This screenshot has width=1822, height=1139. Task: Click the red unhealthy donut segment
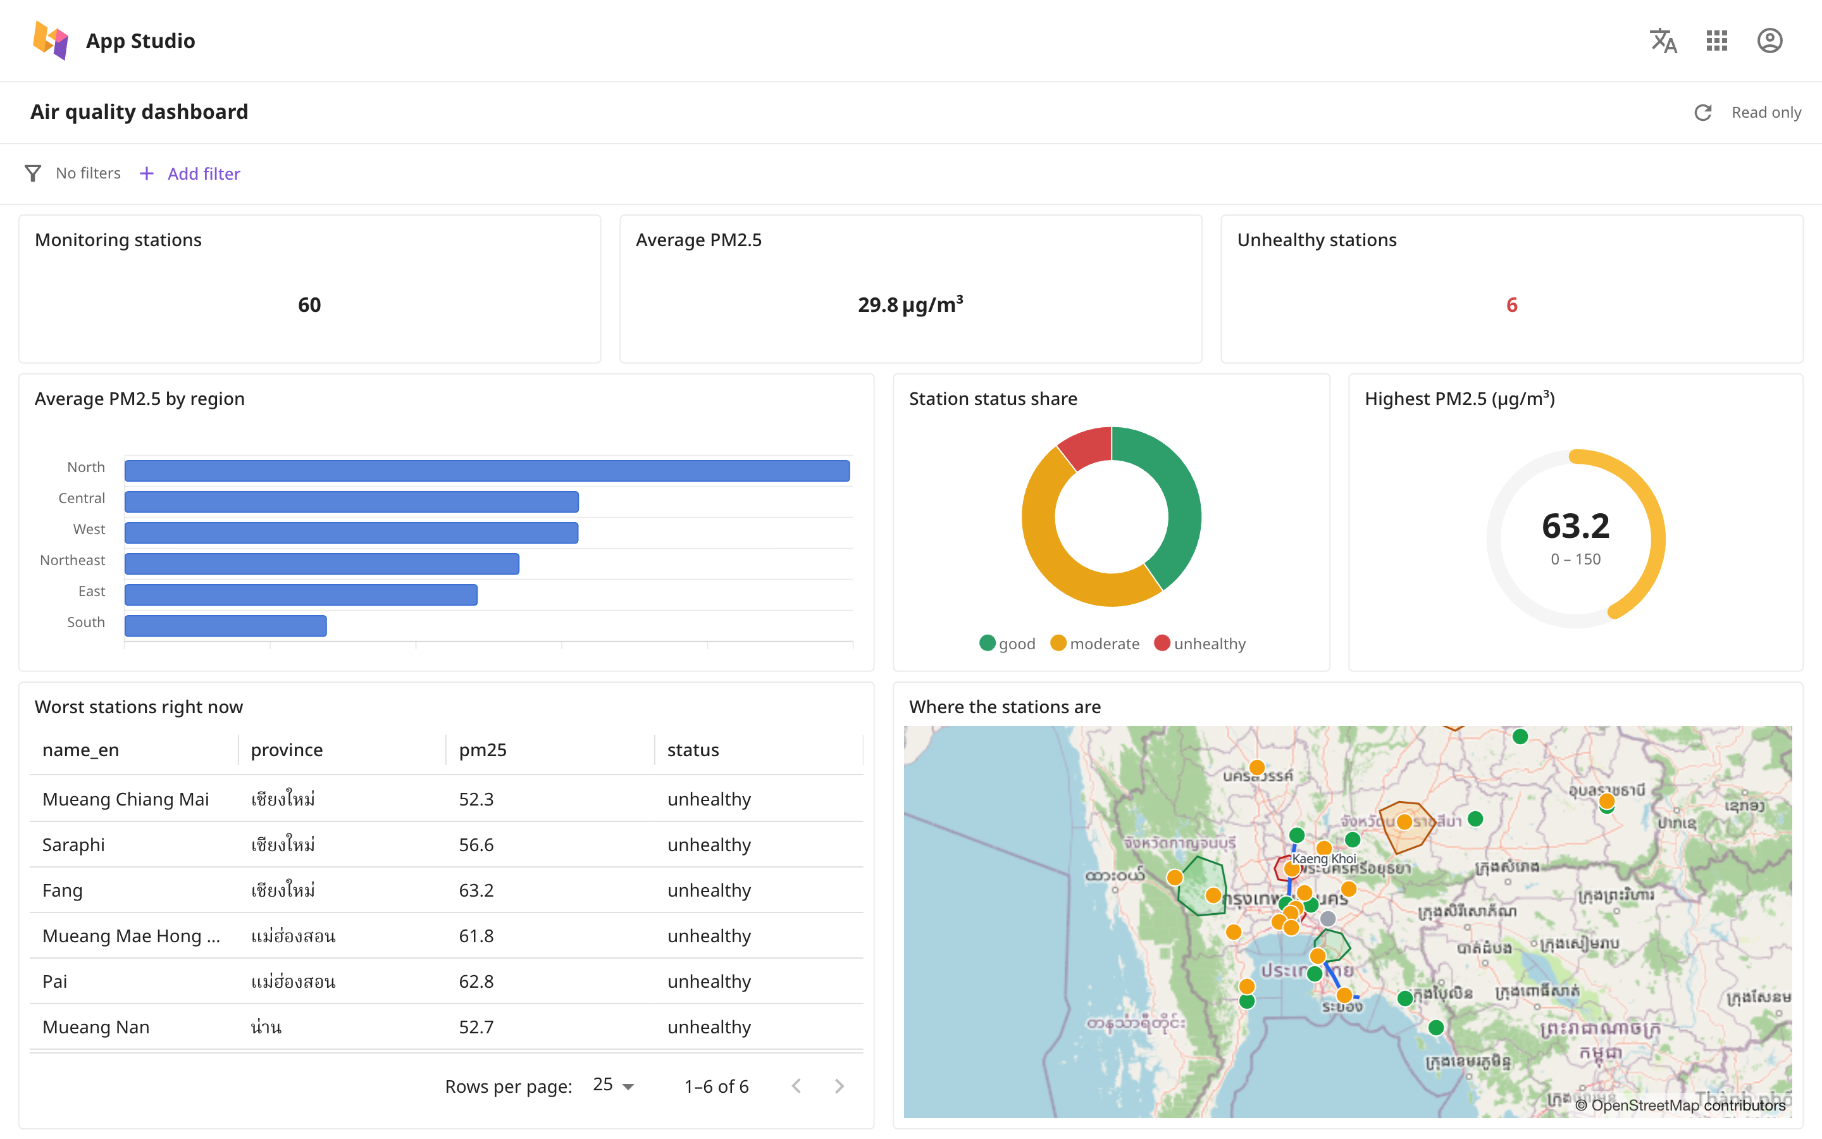(x=1089, y=447)
